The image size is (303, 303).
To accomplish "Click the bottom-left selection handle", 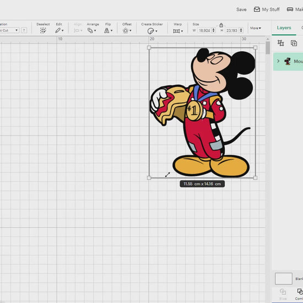I will coord(149,178).
